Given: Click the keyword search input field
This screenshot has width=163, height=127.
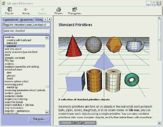Looking at the screenshot, I should tap(26, 31).
